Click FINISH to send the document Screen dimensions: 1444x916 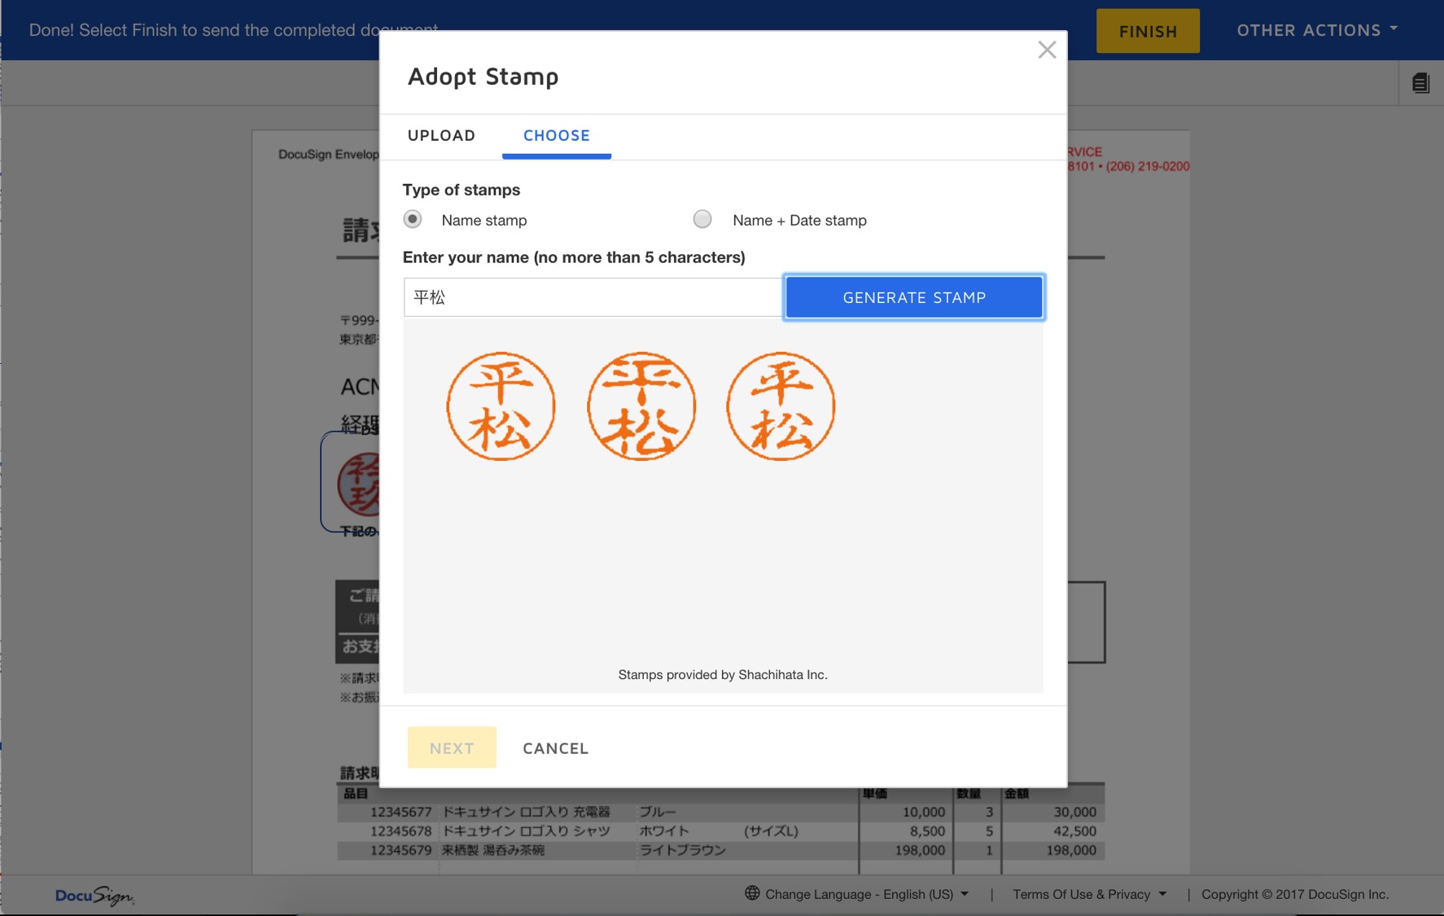click(x=1148, y=31)
